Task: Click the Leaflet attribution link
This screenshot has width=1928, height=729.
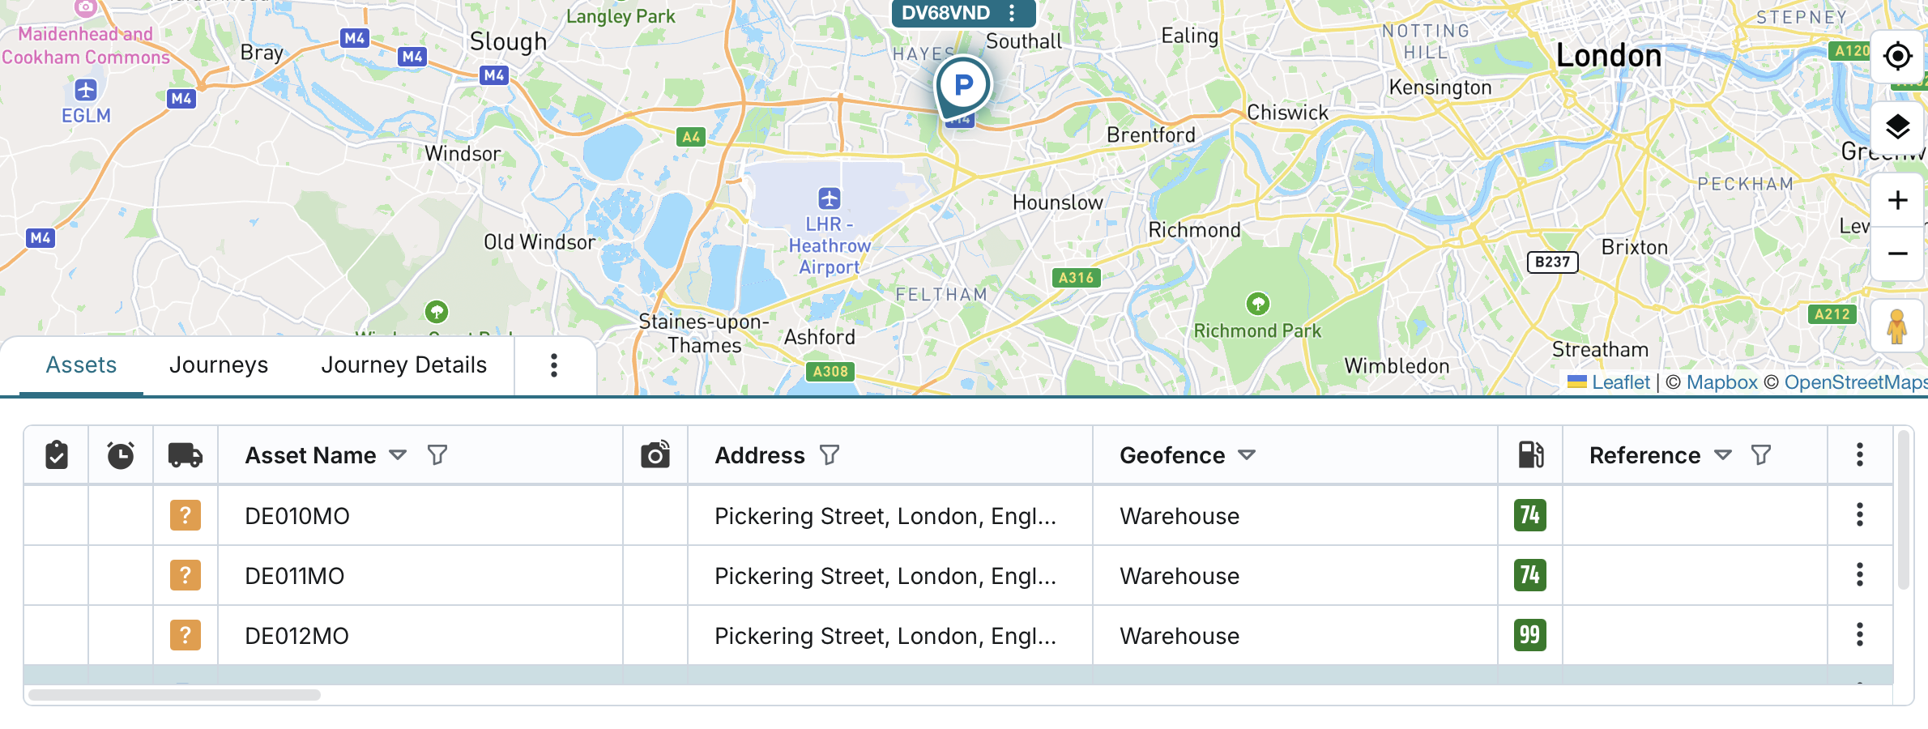Action: coord(1620,382)
